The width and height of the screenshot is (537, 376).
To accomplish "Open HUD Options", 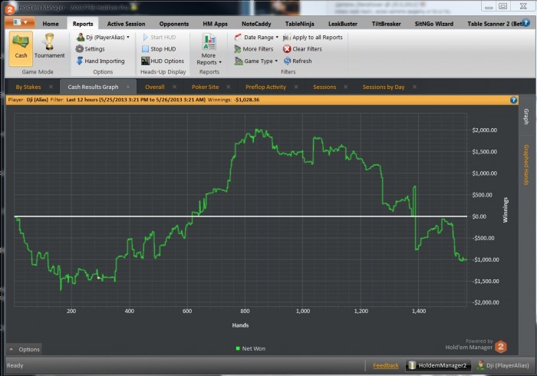I will pos(163,61).
